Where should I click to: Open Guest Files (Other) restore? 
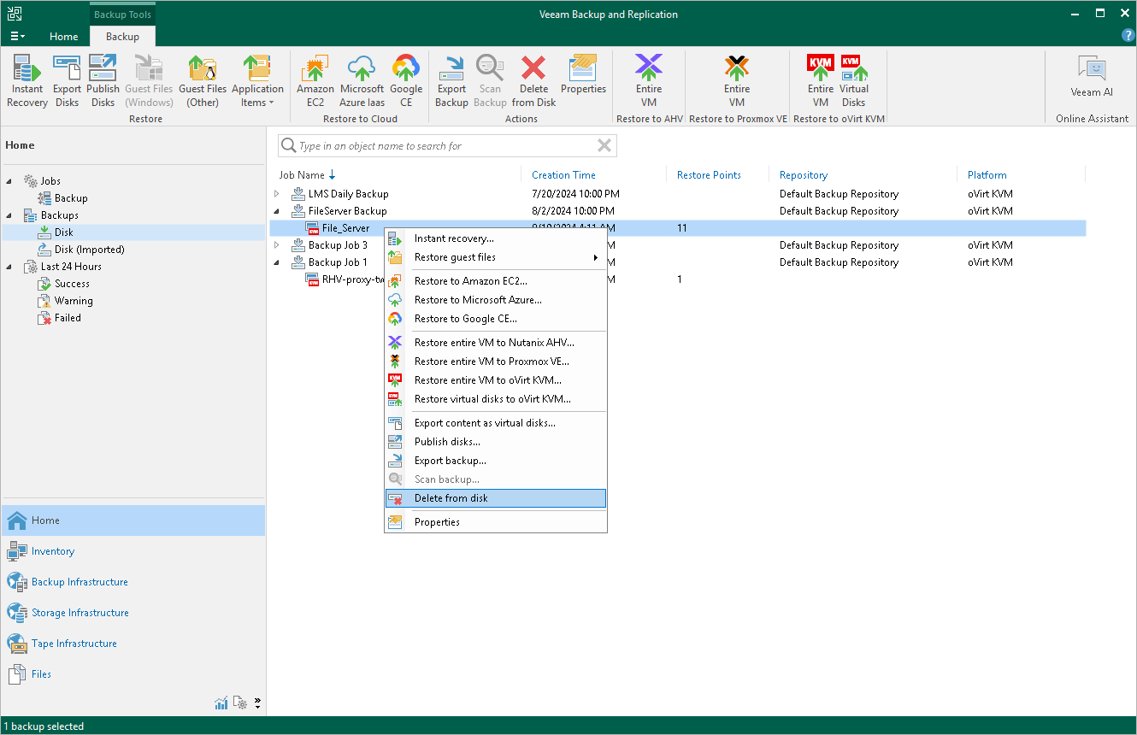coord(203,81)
